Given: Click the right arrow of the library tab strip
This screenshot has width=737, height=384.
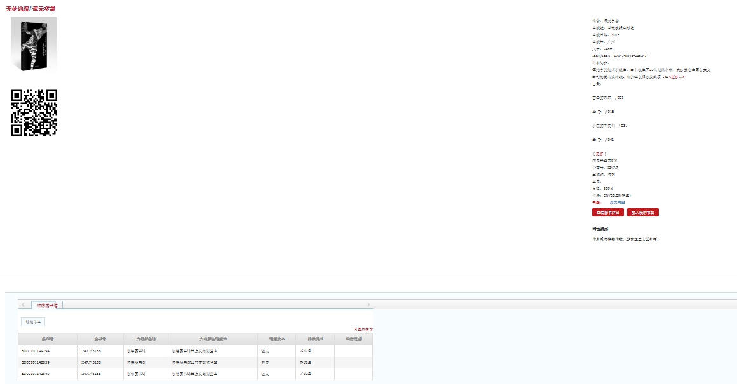Looking at the screenshot, I should 368,305.
